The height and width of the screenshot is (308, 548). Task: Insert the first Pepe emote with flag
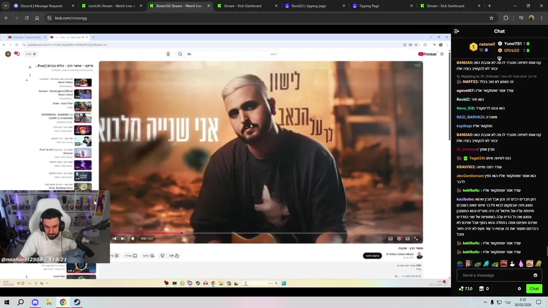[x=460, y=264]
